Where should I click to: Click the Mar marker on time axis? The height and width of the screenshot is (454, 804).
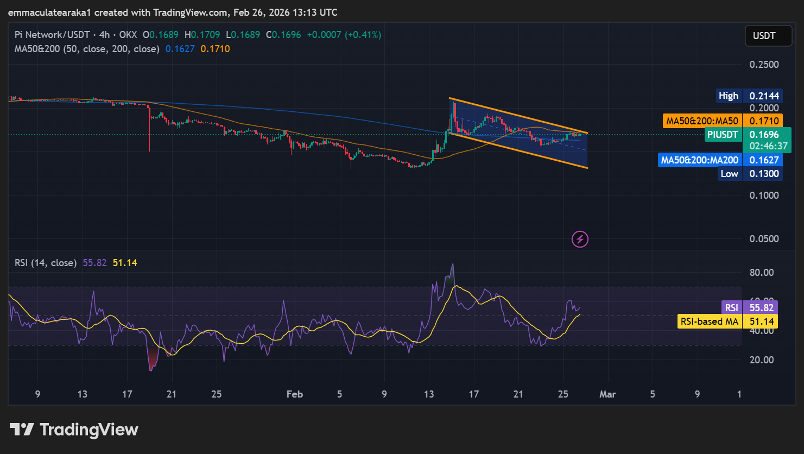click(x=607, y=394)
